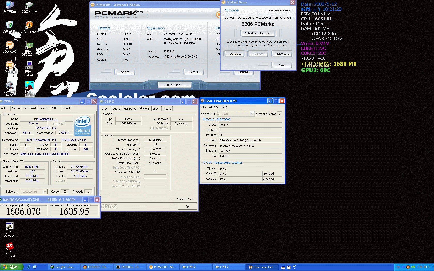Switch to About tab in right CPU-Z window
Image resolution: width=434 pixels, height=271 pixels.
167,109
